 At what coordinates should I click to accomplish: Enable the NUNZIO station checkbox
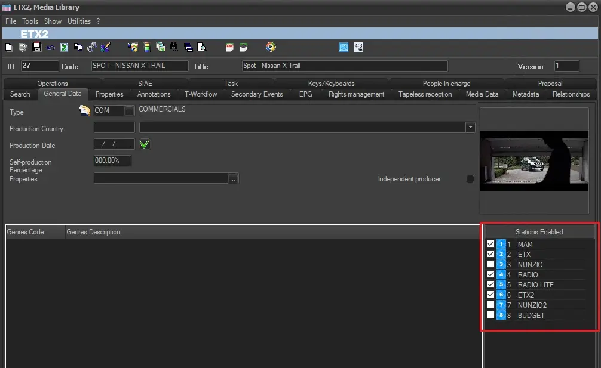click(x=490, y=264)
